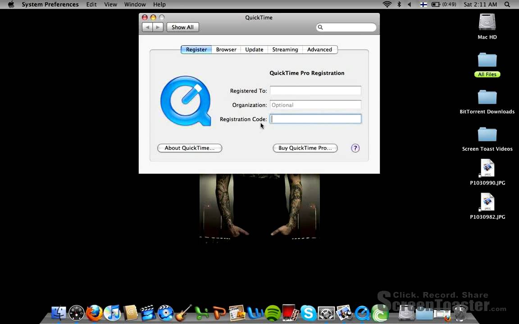Launch Firefox from the dock
Image resolution: width=519 pixels, height=324 pixels.
[x=94, y=313]
